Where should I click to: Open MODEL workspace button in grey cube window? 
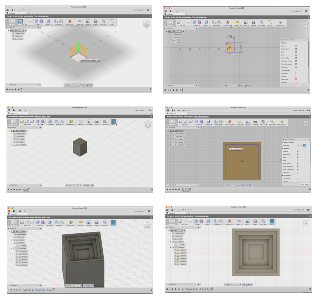(x=13, y=122)
